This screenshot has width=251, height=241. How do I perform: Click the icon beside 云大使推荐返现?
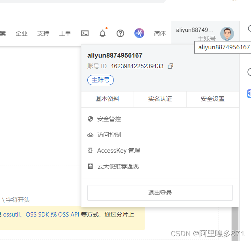(x=90, y=166)
